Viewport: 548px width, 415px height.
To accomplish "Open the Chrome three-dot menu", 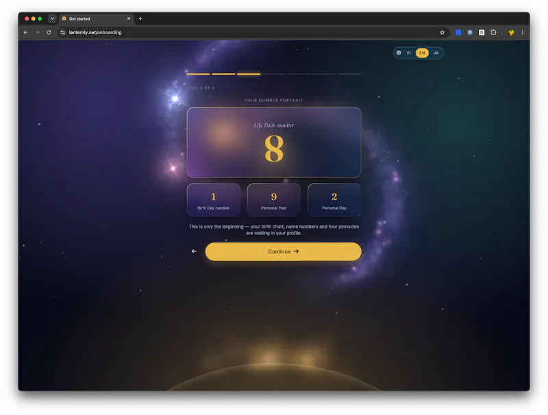I will 523,32.
